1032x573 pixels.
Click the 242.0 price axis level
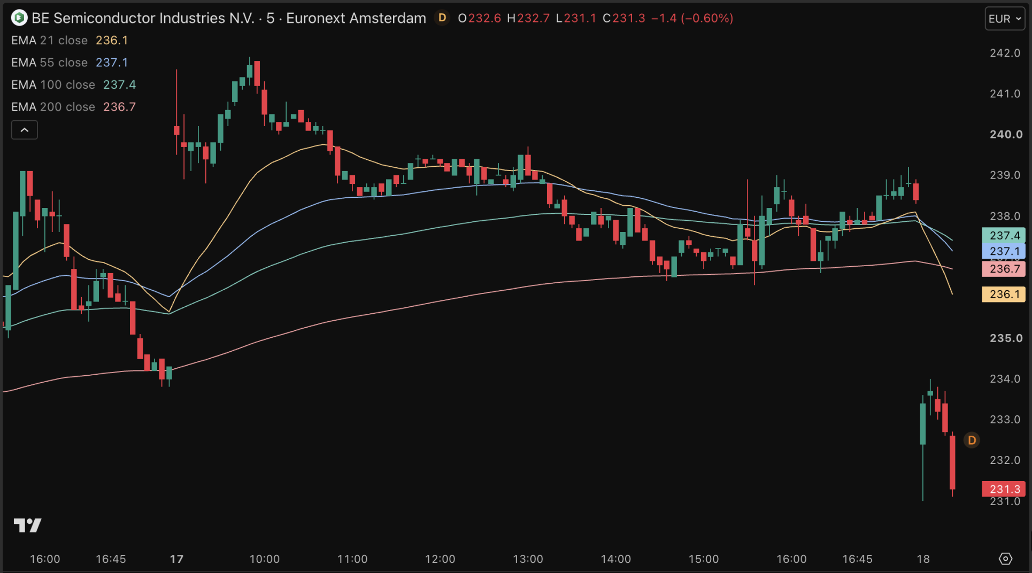tap(1005, 53)
